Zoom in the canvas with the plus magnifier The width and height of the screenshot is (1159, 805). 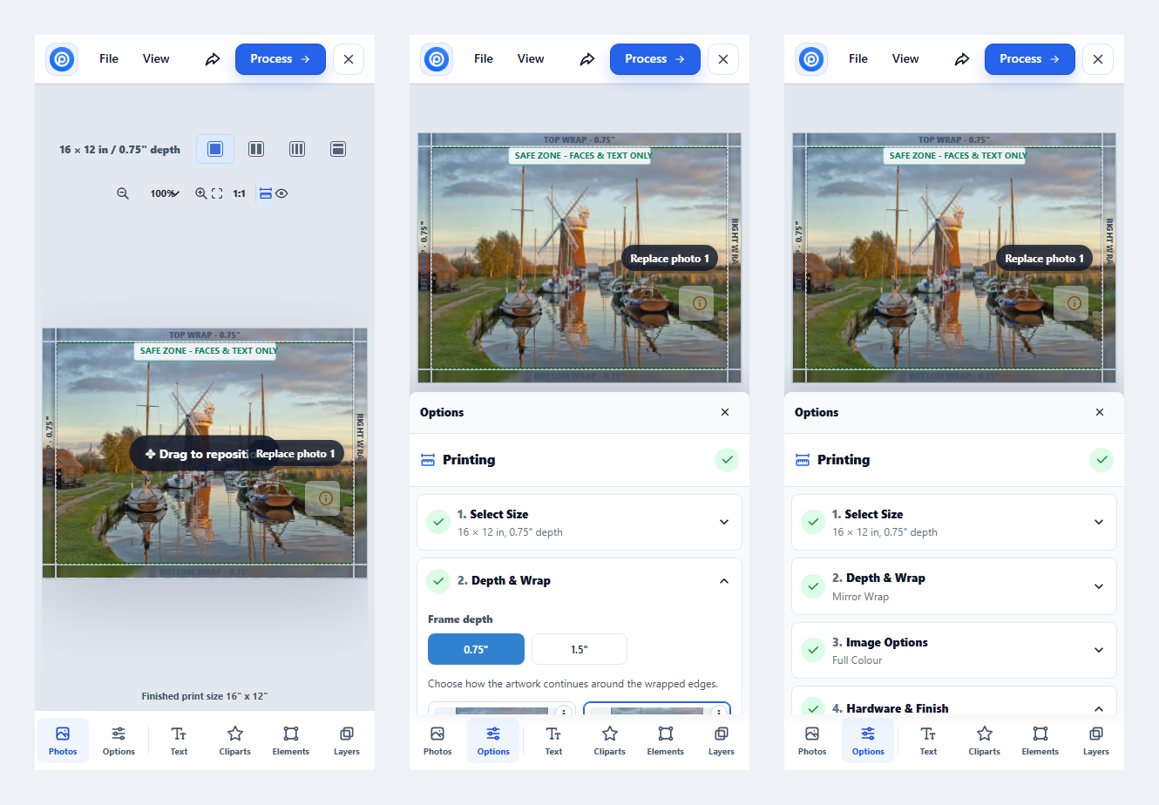(x=200, y=193)
